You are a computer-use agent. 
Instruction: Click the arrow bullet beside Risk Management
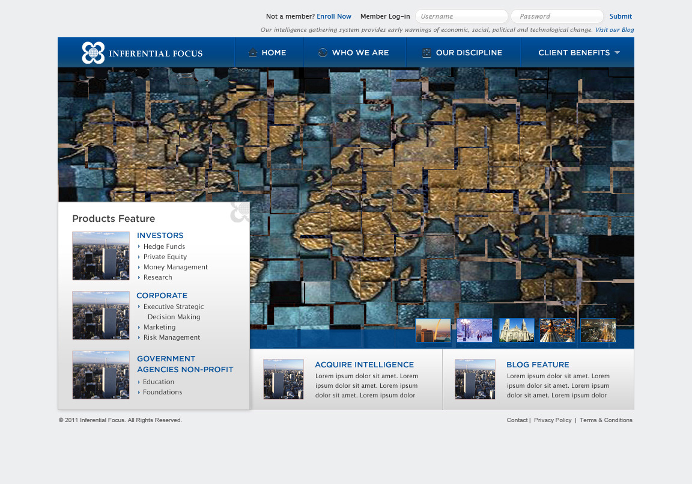tap(139, 337)
